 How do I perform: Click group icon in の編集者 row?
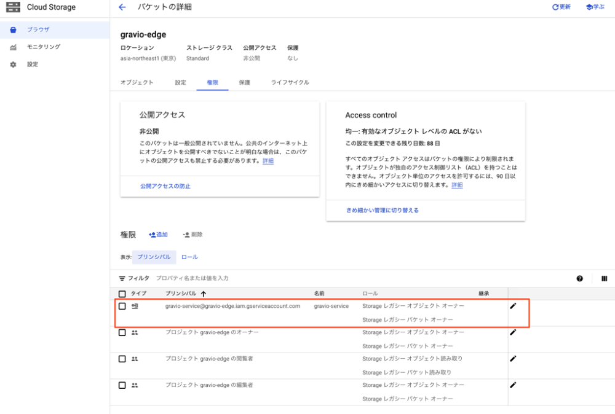click(135, 385)
